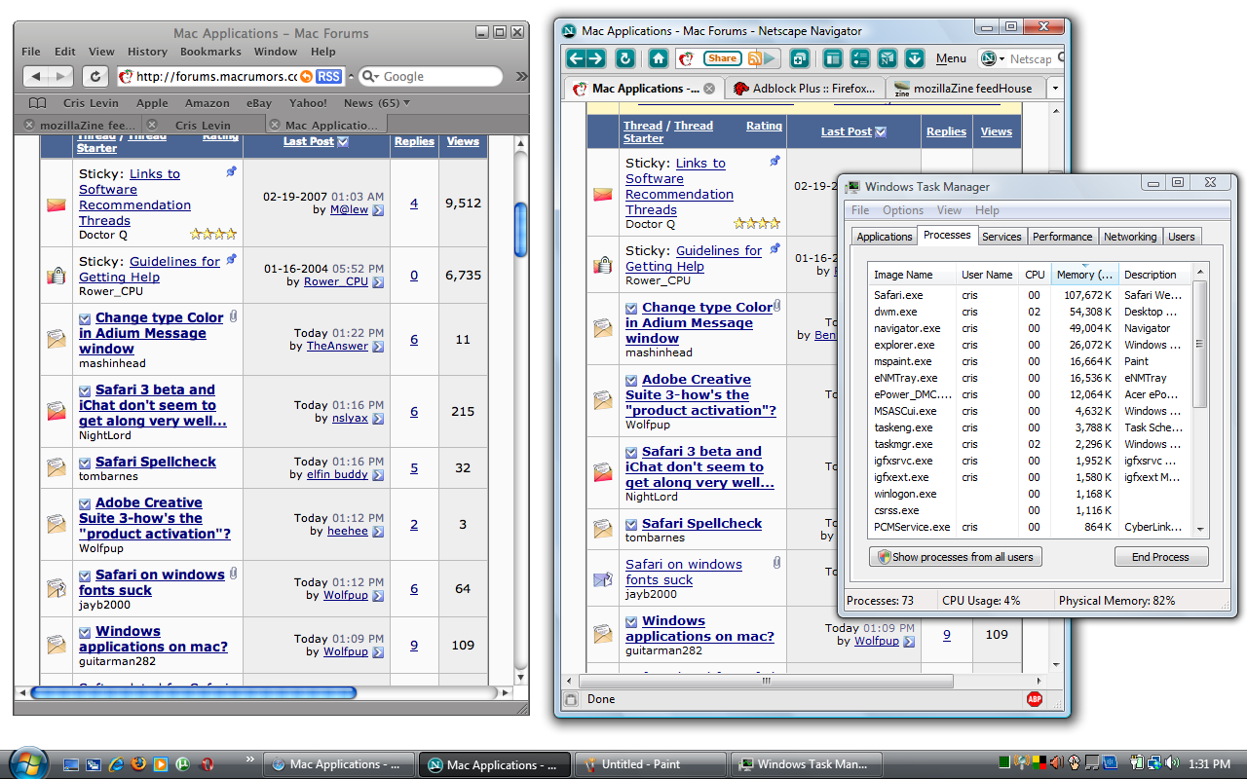Open the 9 replies link in Safari
Screen dimensions: 1247x779
[x=414, y=645]
